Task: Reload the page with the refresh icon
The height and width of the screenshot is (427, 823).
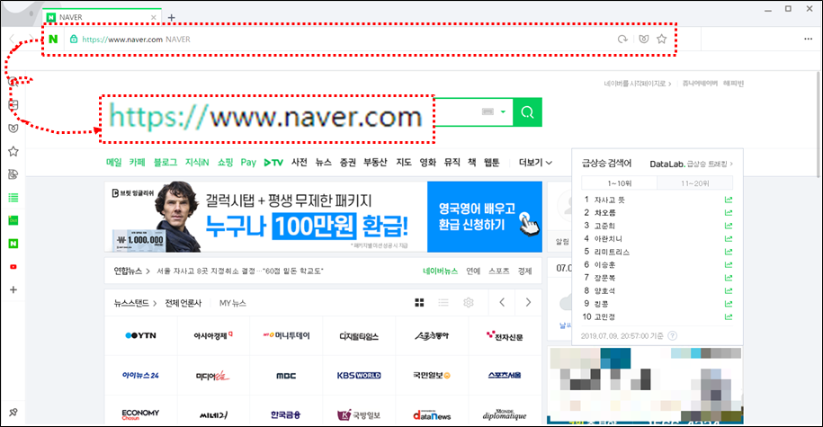Action: coord(622,40)
